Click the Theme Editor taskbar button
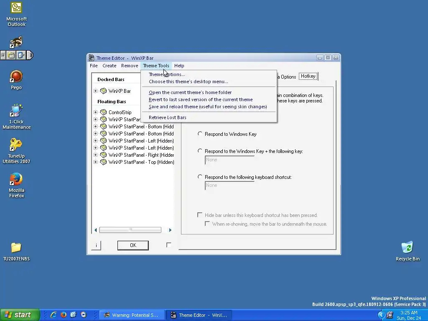Viewport: 428px width, 321px height. point(199,315)
